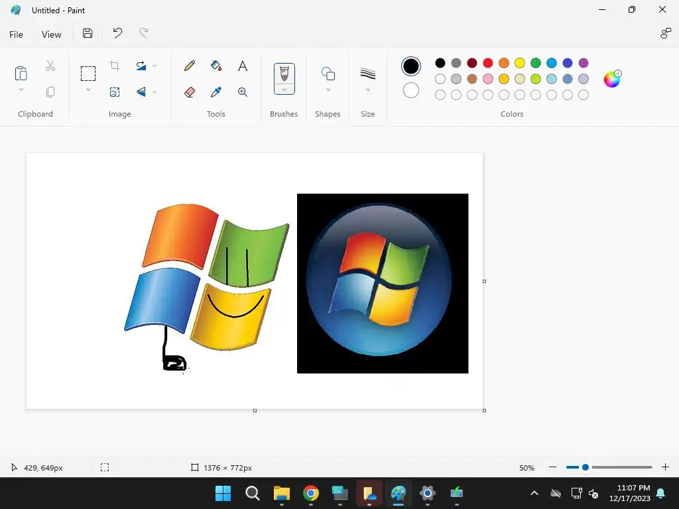Viewport: 679px width, 509px height.
Task: Select the Fill bucket tool
Action: pos(216,66)
